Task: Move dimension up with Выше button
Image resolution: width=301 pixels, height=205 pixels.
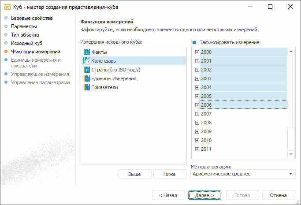Action: 135,174
